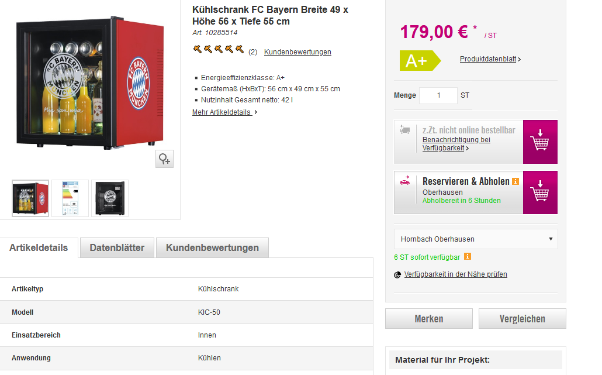Image resolution: width=602 pixels, height=375 pixels.
Task: Open Kundenbewertungen link next to rating
Action: (297, 52)
